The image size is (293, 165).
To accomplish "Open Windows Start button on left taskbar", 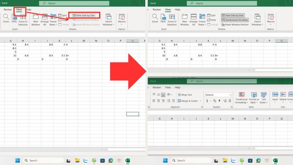I will 18,160.
